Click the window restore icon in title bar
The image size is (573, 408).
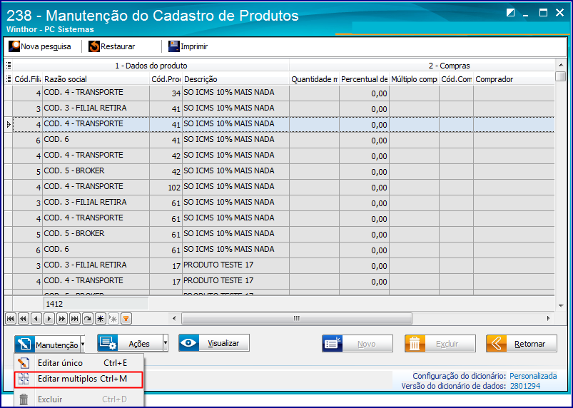tap(510, 13)
